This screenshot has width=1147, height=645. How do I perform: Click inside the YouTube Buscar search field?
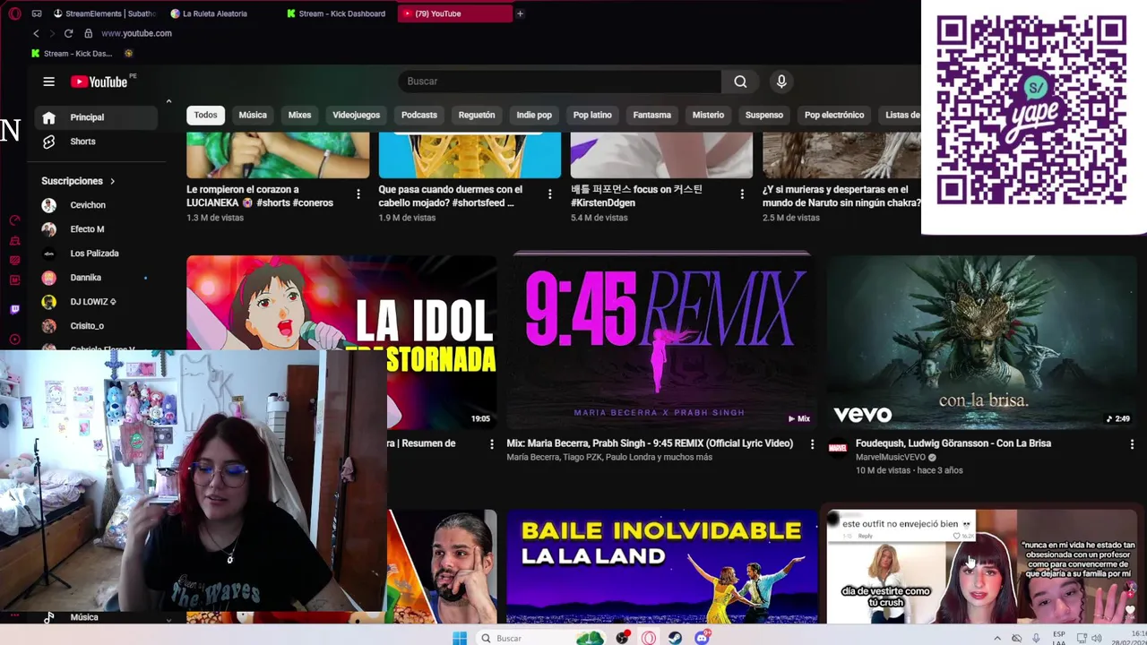[560, 82]
